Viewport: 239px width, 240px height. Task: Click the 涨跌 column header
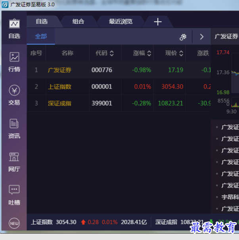click(x=203, y=53)
